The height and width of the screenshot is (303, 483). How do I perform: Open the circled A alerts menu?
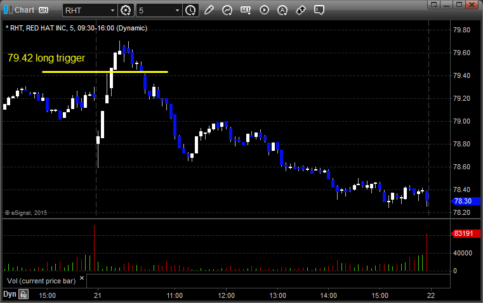coord(282,10)
